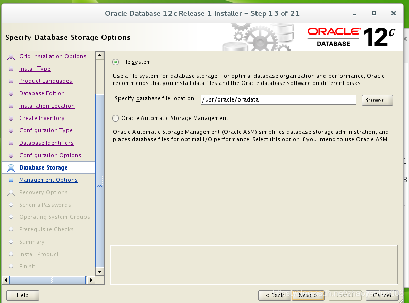Open the Install Type step
Image resolution: width=409 pixels, height=303 pixels.
pos(35,69)
